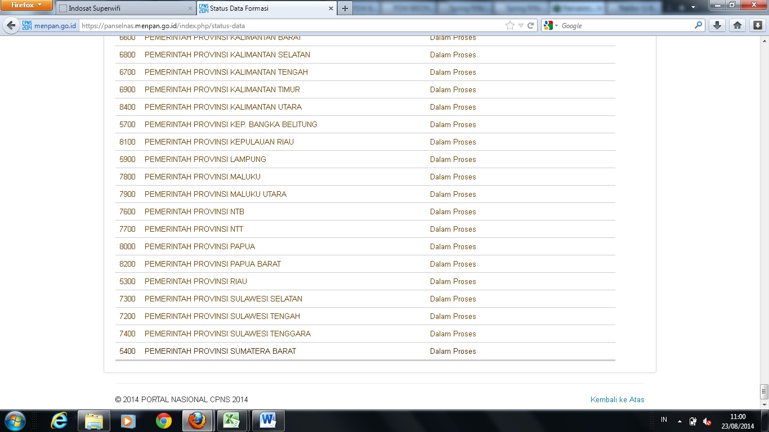The image size is (769, 432).
Task: Go to the Firefox home page icon
Action: 737,26
